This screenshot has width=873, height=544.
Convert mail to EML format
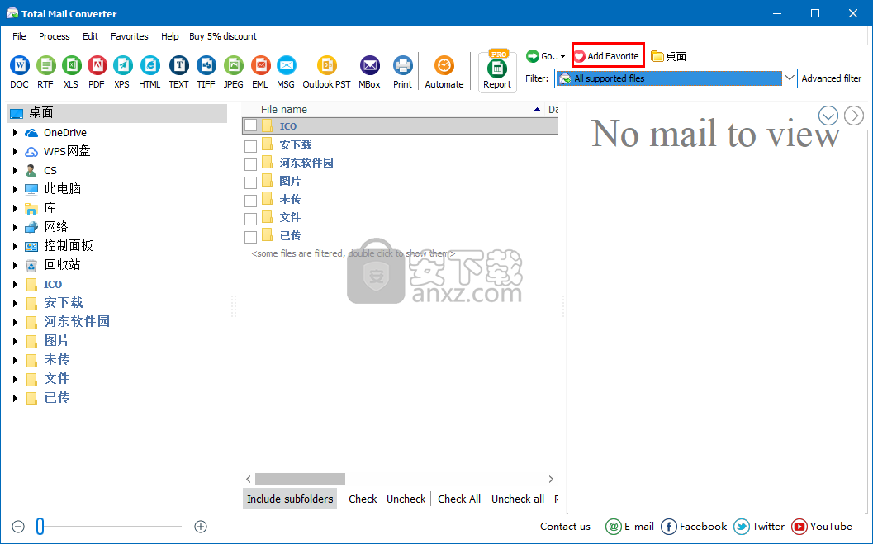point(260,72)
